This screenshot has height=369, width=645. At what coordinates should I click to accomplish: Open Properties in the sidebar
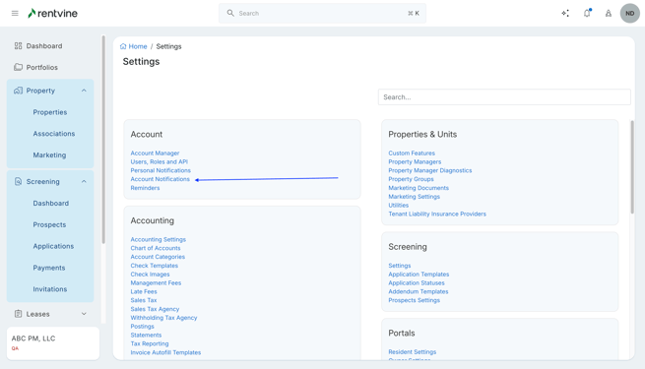pyautogui.click(x=50, y=112)
